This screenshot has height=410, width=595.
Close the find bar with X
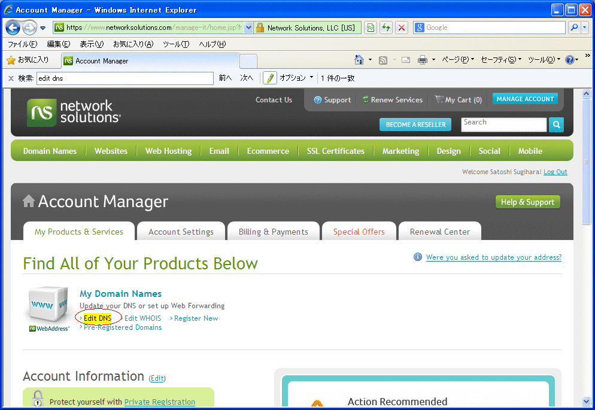(x=11, y=78)
